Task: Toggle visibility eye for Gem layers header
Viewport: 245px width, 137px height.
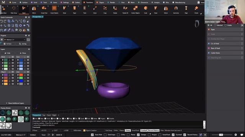Action: point(28,57)
